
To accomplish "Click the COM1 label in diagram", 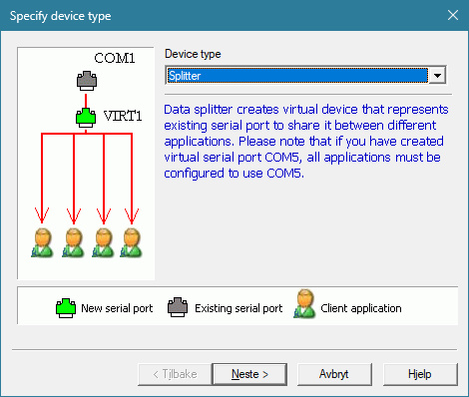I will (x=115, y=58).
